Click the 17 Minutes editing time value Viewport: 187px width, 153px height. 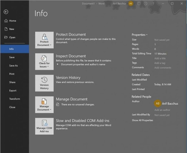160,54
